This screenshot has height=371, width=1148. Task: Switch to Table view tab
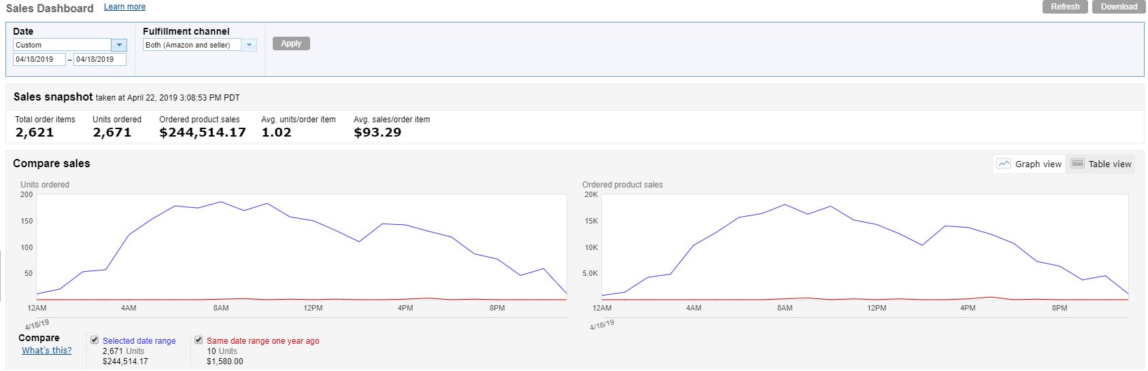(x=1100, y=164)
